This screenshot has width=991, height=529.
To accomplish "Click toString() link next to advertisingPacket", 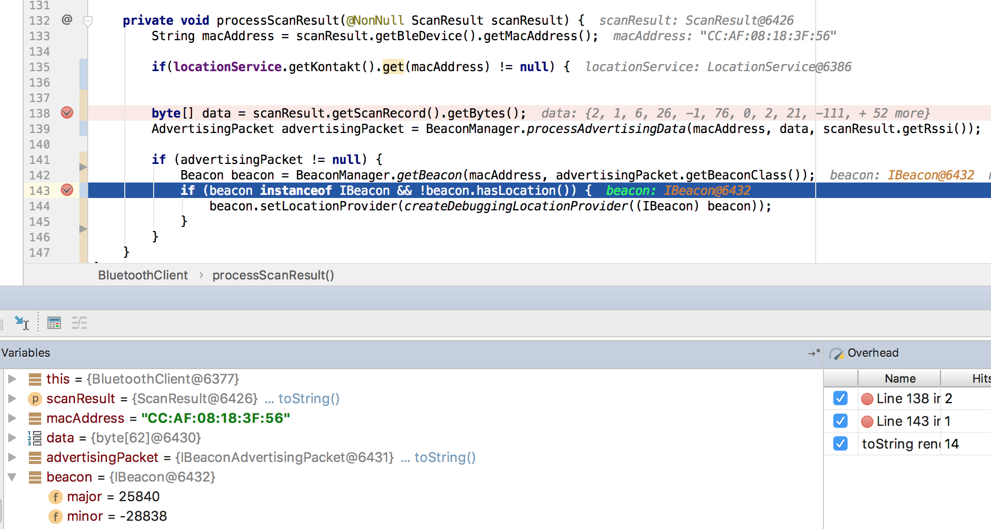I will point(444,457).
